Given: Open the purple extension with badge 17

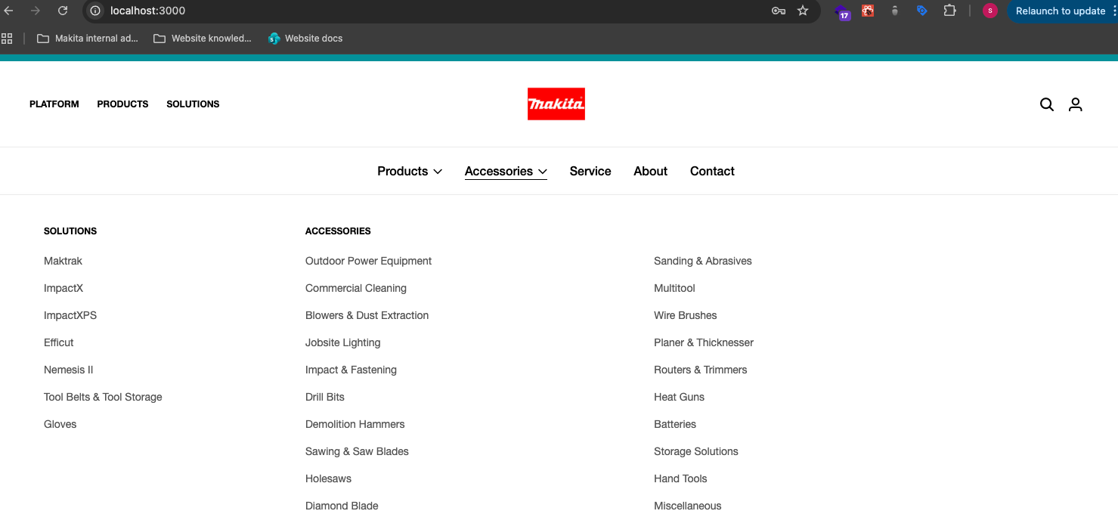Looking at the screenshot, I should 842,11.
